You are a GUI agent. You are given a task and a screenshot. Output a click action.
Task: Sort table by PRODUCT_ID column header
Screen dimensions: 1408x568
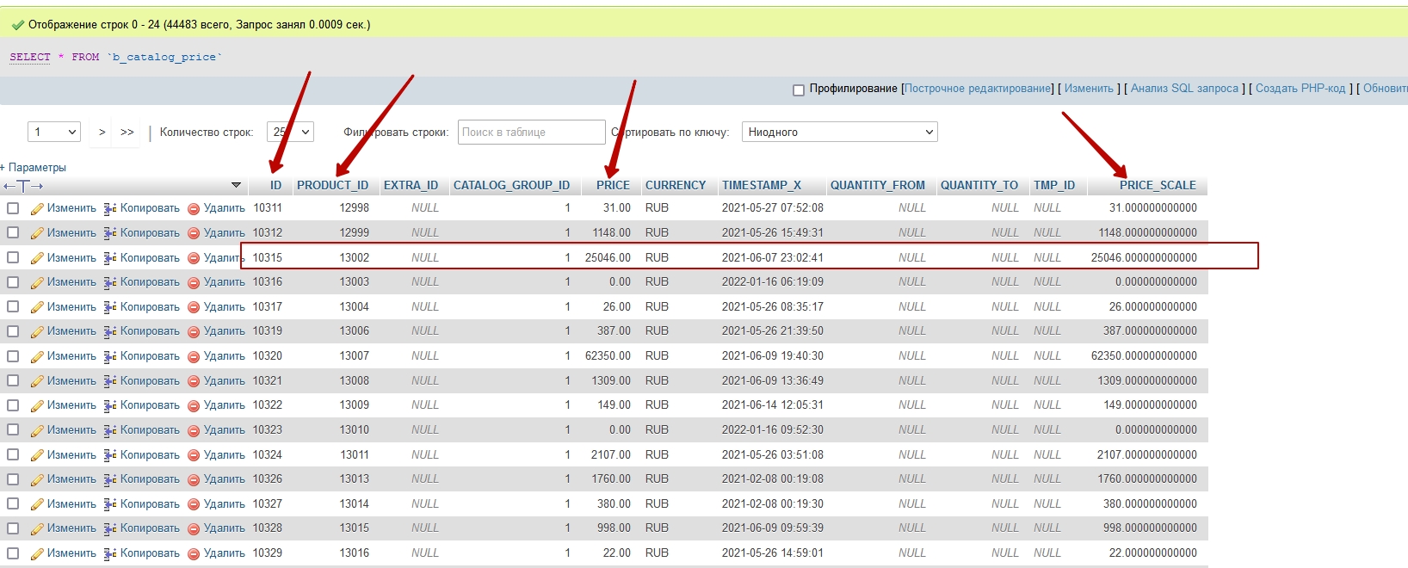click(x=332, y=185)
